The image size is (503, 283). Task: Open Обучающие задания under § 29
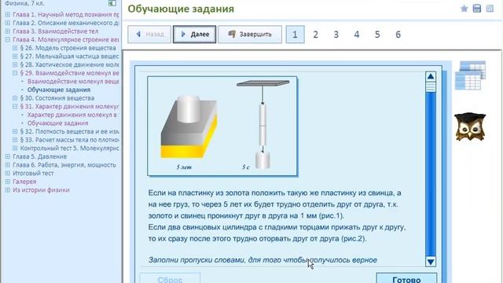click(59, 90)
